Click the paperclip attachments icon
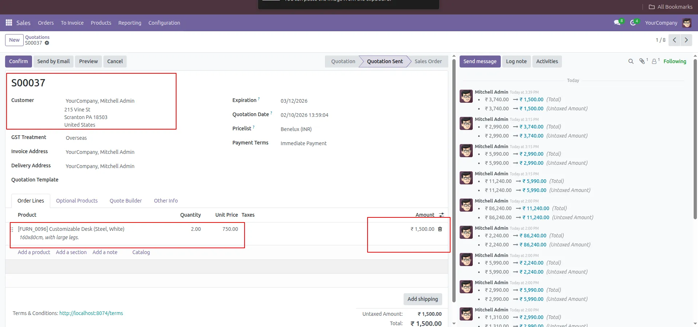The width and height of the screenshot is (698, 327). pos(642,61)
